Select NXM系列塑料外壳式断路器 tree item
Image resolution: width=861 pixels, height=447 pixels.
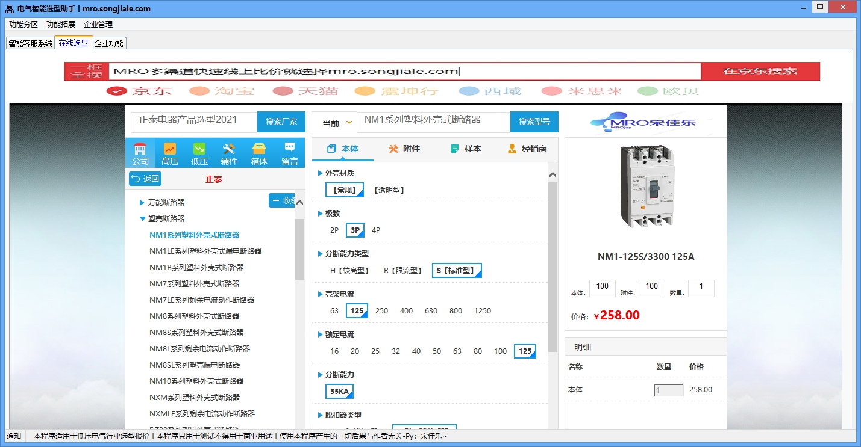(x=195, y=398)
